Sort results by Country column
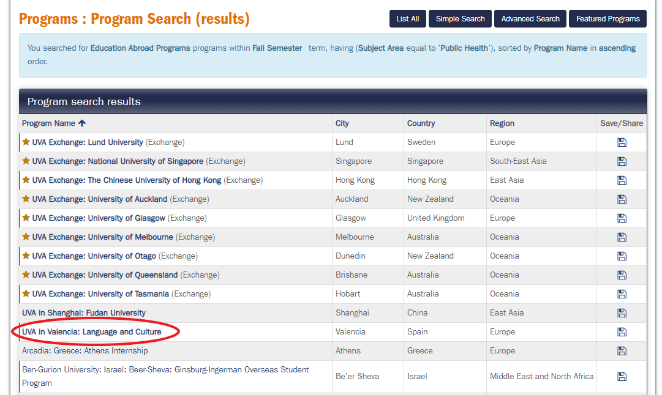The width and height of the screenshot is (662, 395). click(421, 124)
